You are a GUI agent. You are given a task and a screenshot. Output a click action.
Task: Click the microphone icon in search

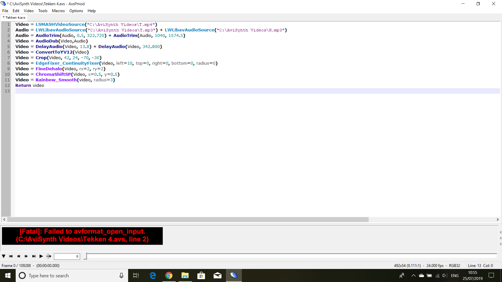coord(121,275)
